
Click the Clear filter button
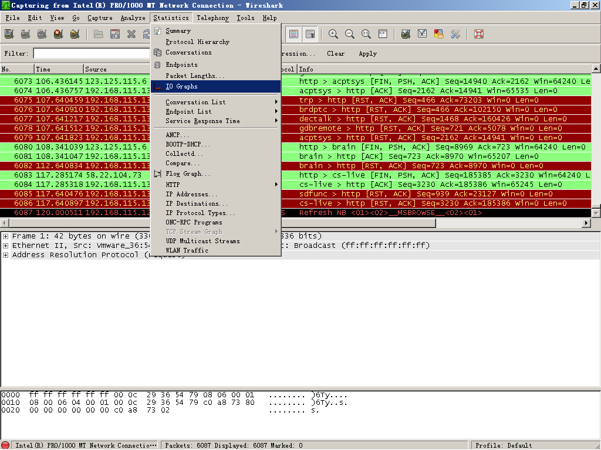tap(336, 53)
